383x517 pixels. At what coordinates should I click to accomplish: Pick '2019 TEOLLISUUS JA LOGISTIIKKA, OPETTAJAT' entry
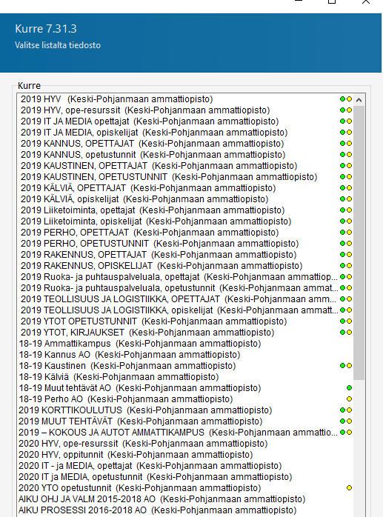pos(185,298)
